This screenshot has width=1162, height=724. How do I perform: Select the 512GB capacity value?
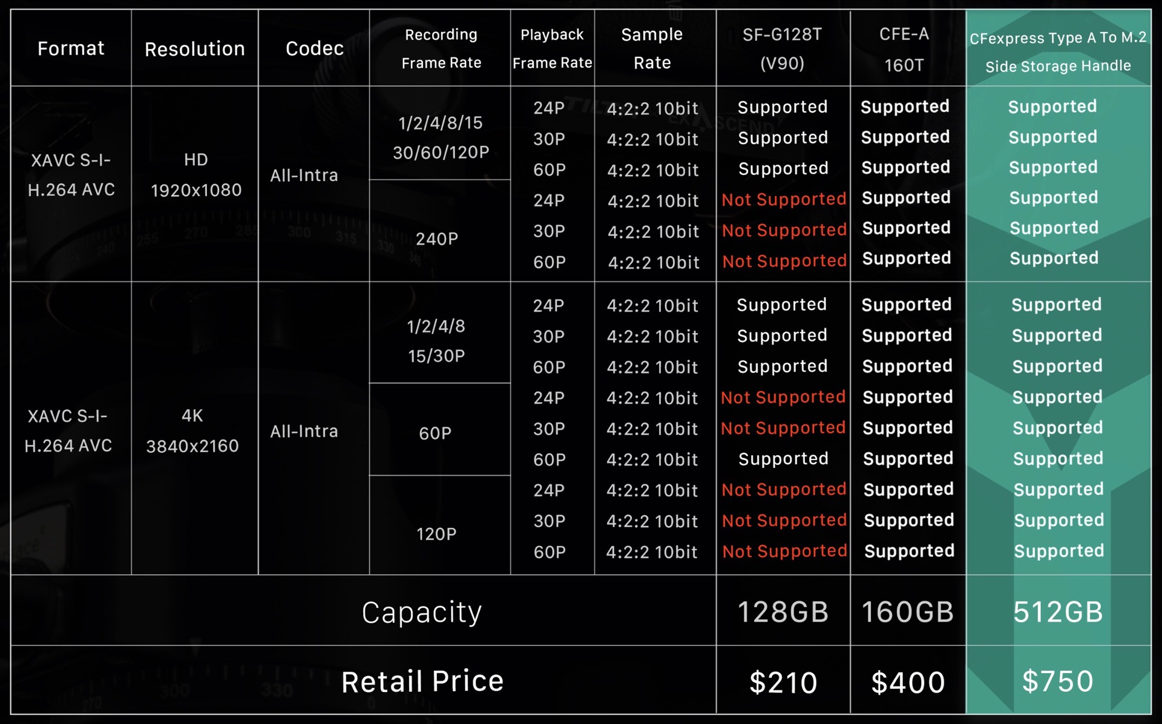[x=1058, y=612]
